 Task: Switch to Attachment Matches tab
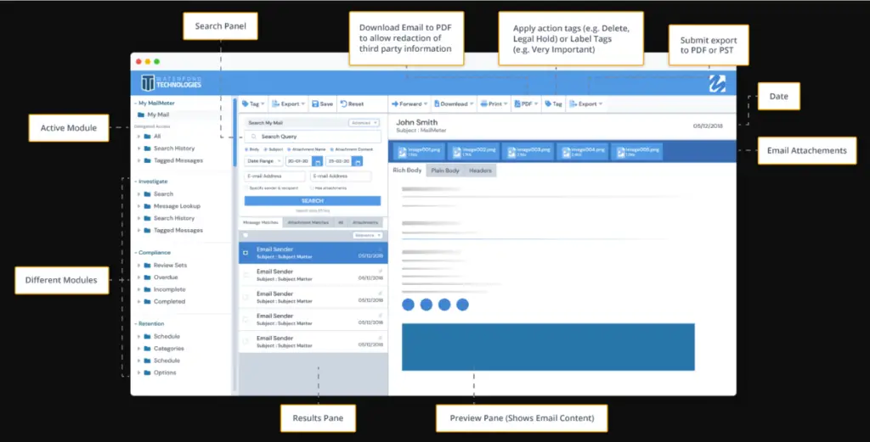coord(308,222)
